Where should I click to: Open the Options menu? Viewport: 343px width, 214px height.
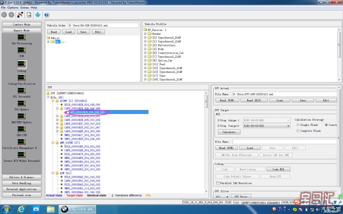click(13, 8)
